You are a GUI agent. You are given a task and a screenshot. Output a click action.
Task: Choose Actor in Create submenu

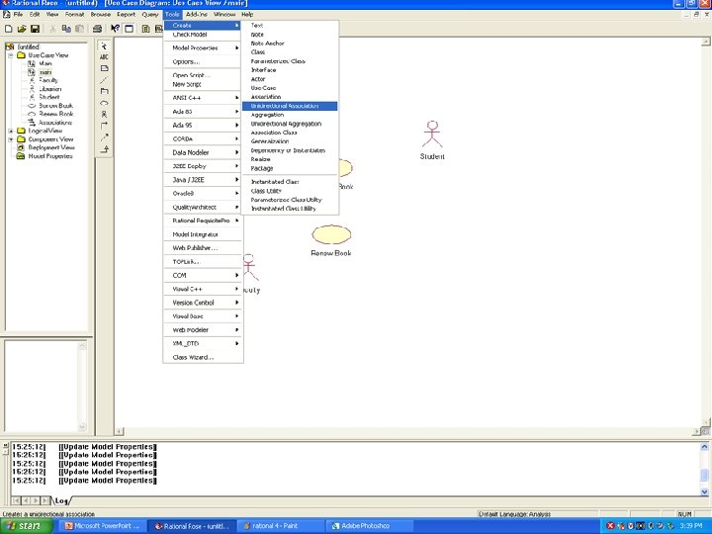click(x=290, y=79)
